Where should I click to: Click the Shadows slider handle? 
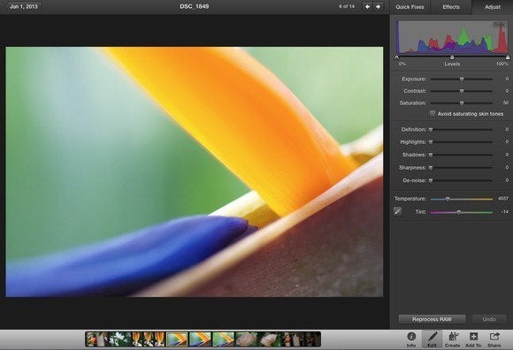(x=431, y=155)
